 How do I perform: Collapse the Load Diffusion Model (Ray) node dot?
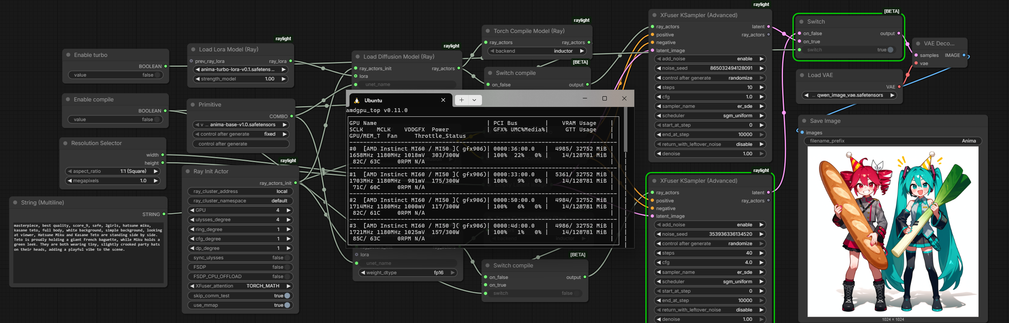click(358, 57)
